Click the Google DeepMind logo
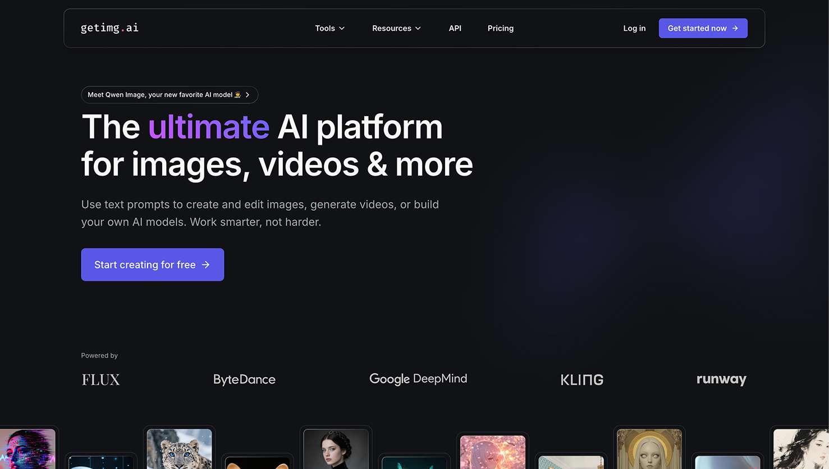Viewport: 829px width, 469px height. tap(418, 379)
